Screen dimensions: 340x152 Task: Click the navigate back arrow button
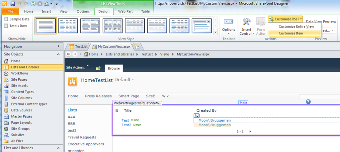(68, 54)
